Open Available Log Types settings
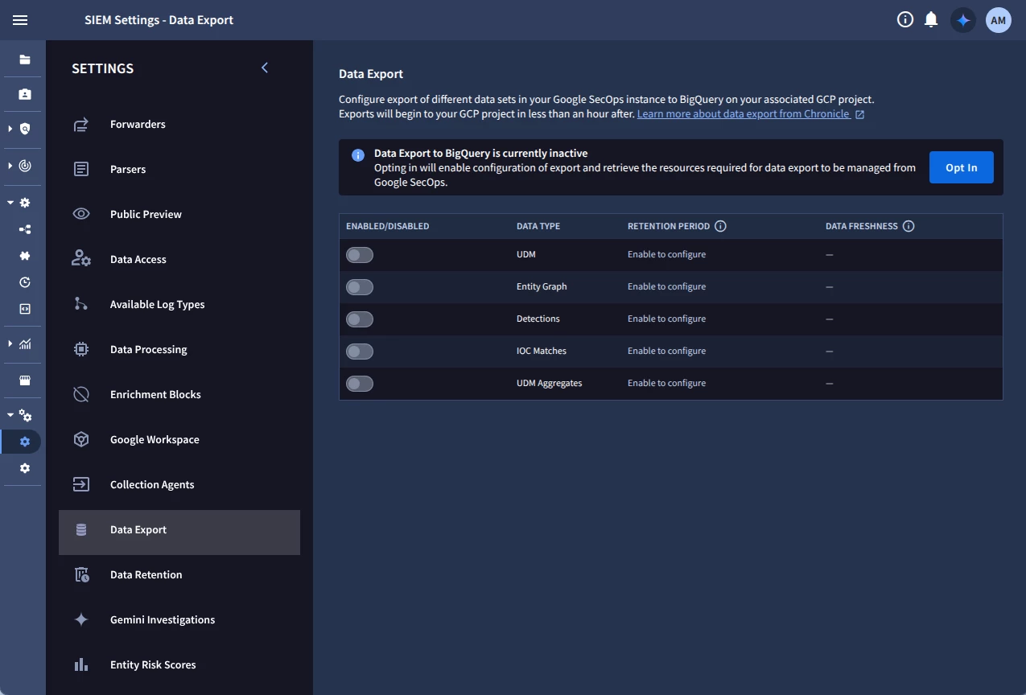This screenshot has height=695, width=1026. pyautogui.click(x=179, y=305)
